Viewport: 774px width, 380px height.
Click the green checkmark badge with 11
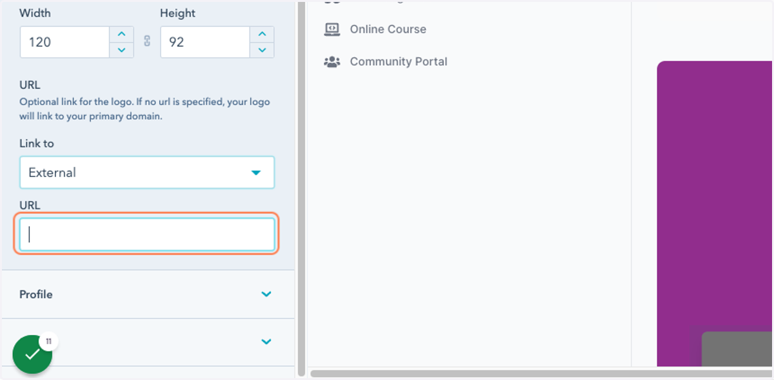point(32,354)
